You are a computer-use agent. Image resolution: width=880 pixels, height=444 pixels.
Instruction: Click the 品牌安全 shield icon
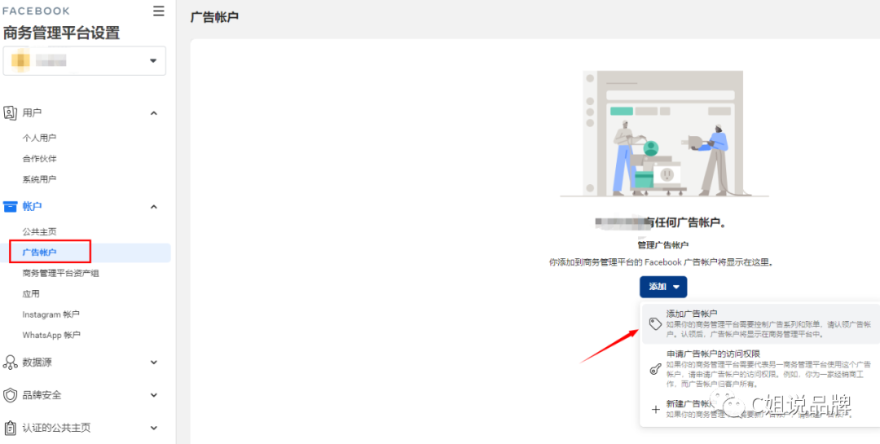tap(10, 395)
